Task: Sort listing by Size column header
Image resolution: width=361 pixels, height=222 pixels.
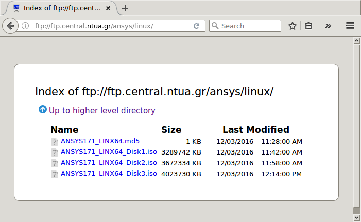Action: (171, 130)
